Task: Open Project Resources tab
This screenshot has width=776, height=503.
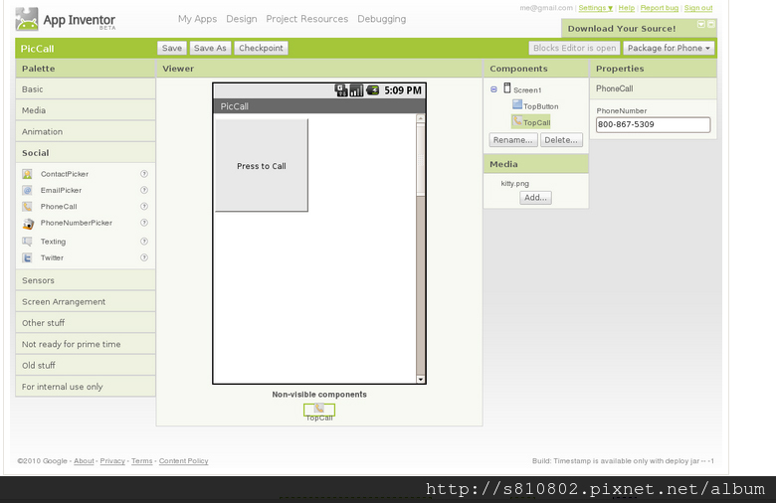Action: (x=306, y=19)
